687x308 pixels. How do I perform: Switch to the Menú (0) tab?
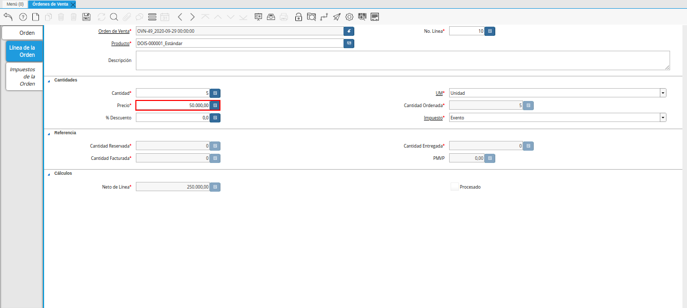point(15,4)
